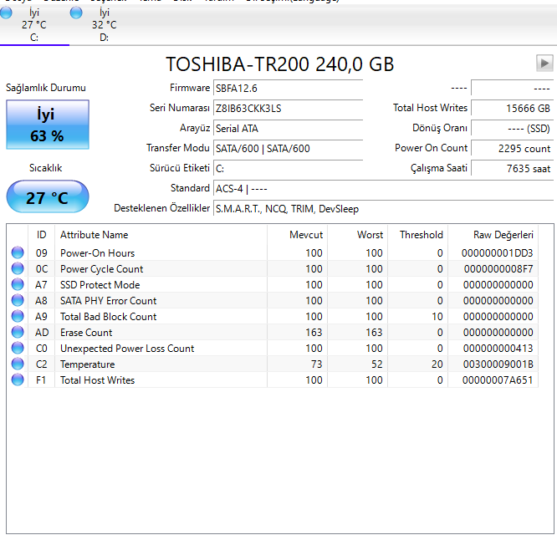Click the drive letter field C:
Image resolution: width=557 pixels, height=535 pixels.
coord(288,169)
